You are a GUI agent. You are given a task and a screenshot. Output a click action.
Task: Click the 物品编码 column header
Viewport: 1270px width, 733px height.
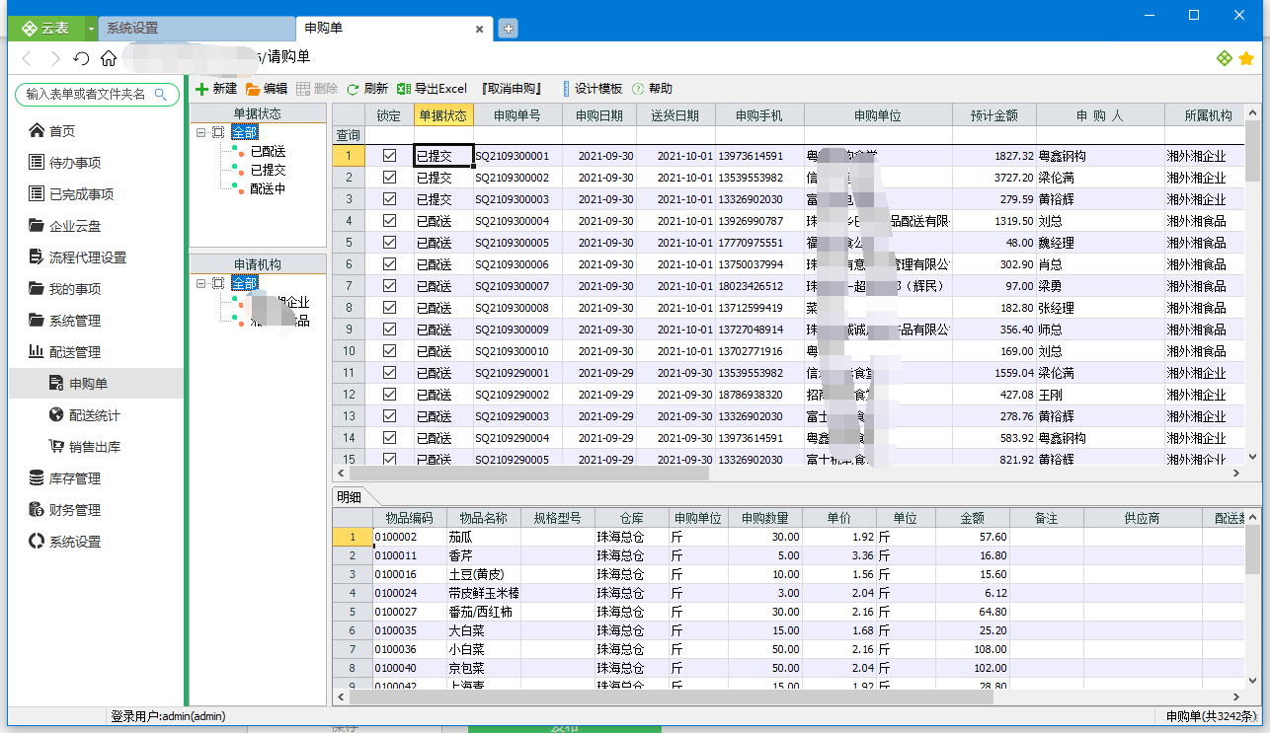click(410, 518)
